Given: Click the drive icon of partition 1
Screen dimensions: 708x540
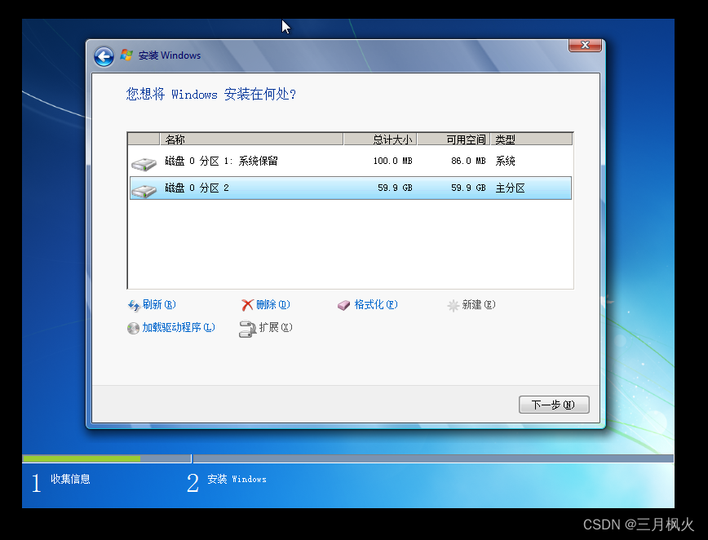Looking at the screenshot, I should pyautogui.click(x=144, y=163).
